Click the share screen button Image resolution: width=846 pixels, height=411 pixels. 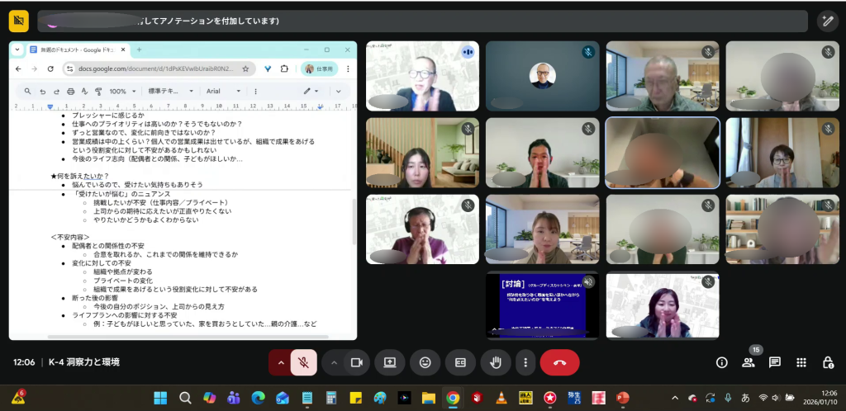coord(389,362)
